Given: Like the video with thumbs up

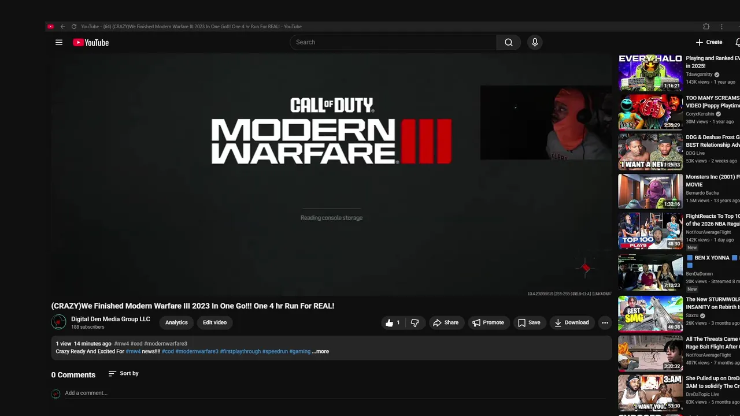Looking at the screenshot, I should point(393,323).
